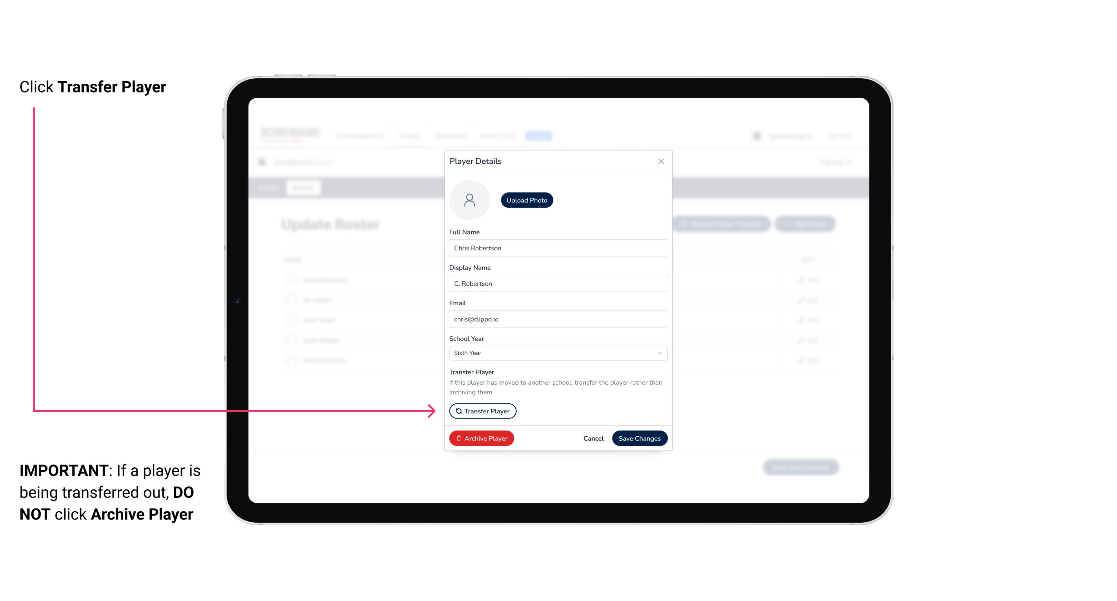The width and height of the screenshot is (1117, 601).
Task: Click Transfer Player labeled text link
Action: 482,411
